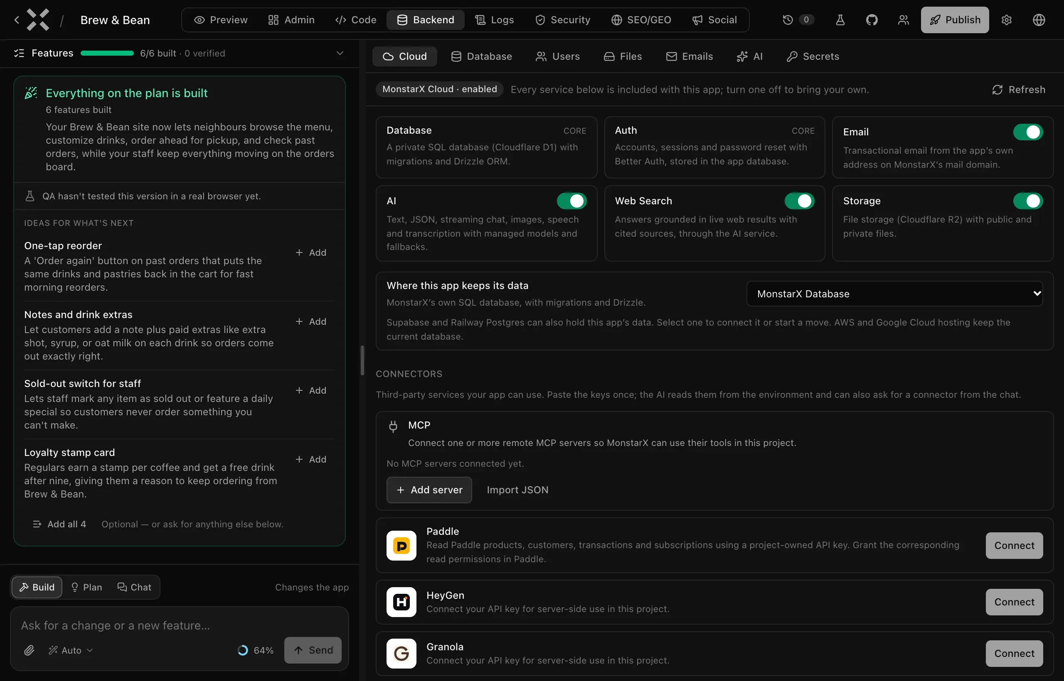Click the Paddle connector logo
The width and height of the screenshot is (1064, 681).
(401, 546)
